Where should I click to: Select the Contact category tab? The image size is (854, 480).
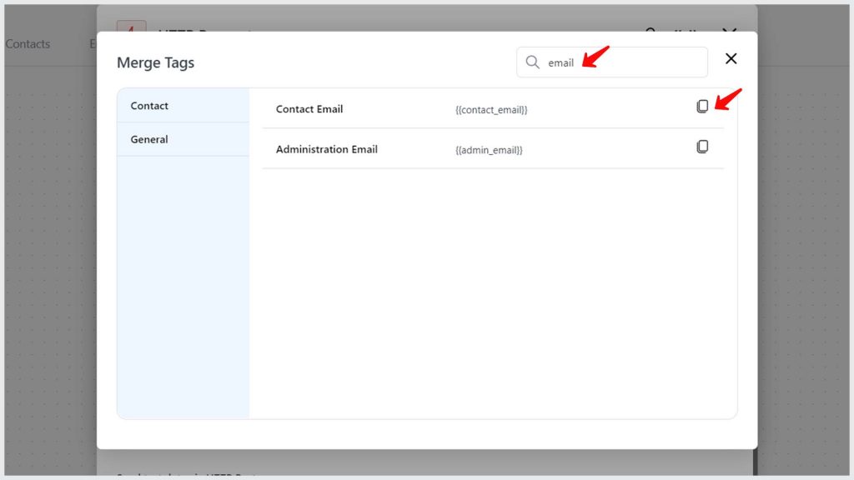click(x=183, y=106)
